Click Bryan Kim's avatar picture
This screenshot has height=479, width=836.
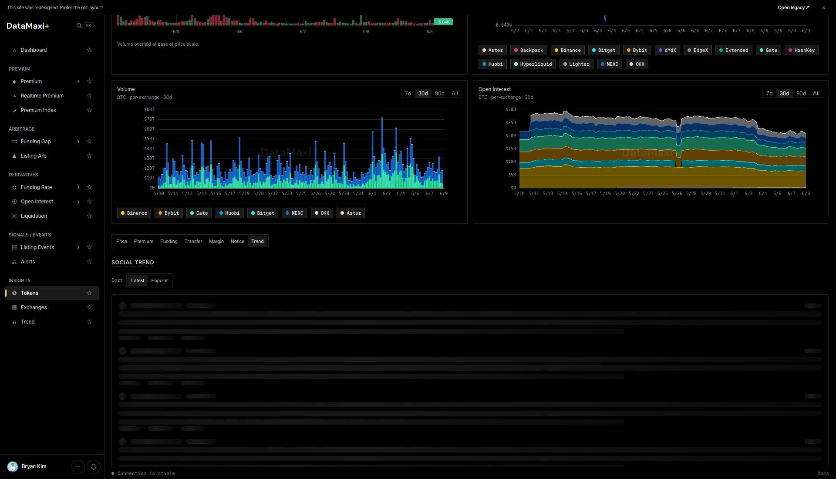[x=13, y=466]
